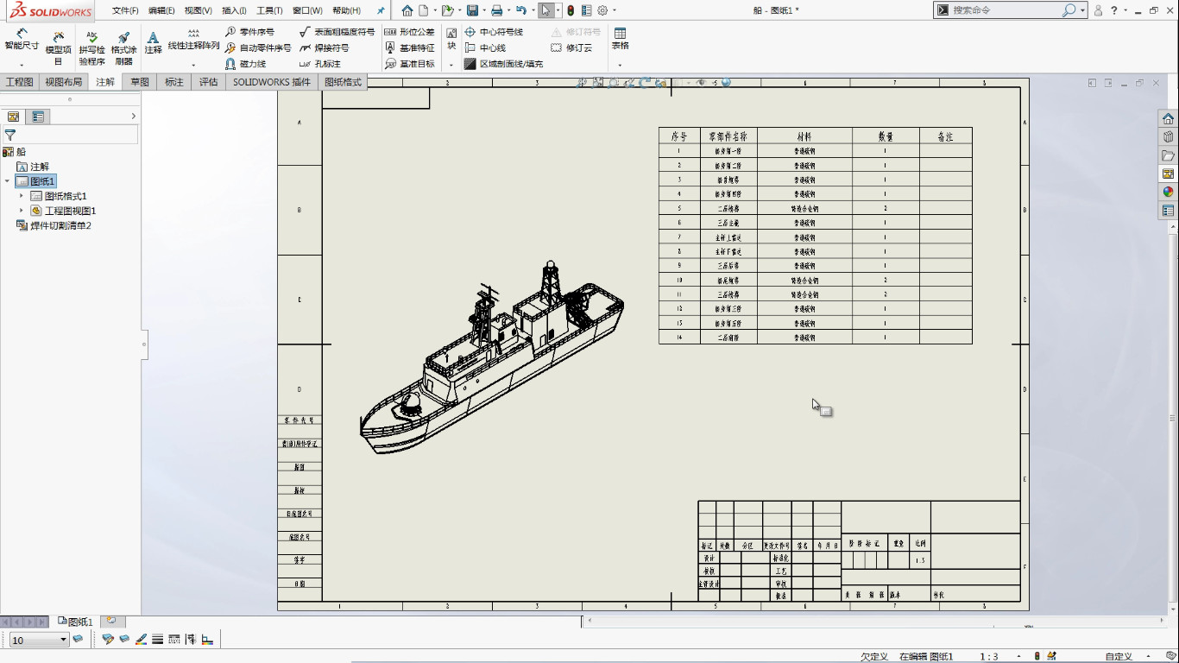Screen dimensions: 1179x663
Task: Insert Geometric Tolerance (形位公差)
Action: (x=409, y=32)
